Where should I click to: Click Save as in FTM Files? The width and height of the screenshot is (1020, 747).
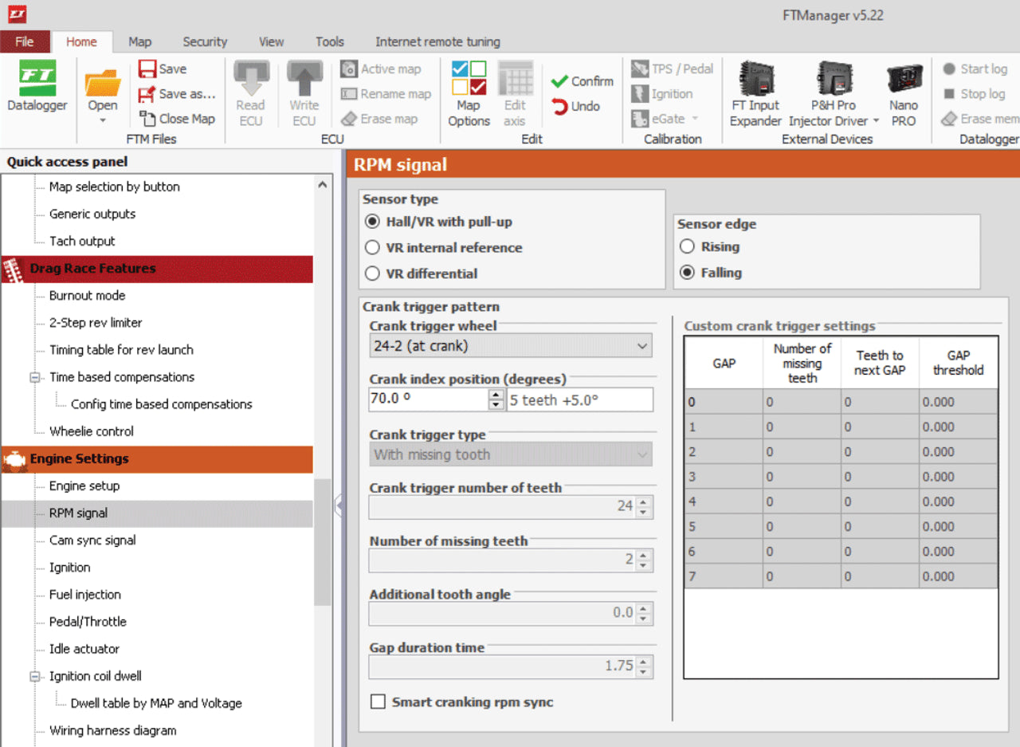(x=176, y=94)
